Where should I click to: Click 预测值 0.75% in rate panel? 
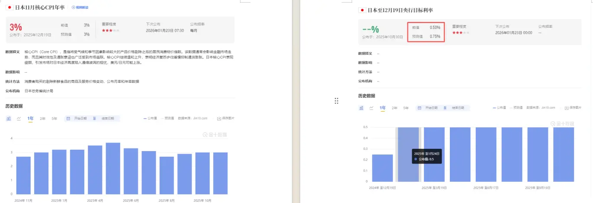pyautogui.click(x=426, y=37)
